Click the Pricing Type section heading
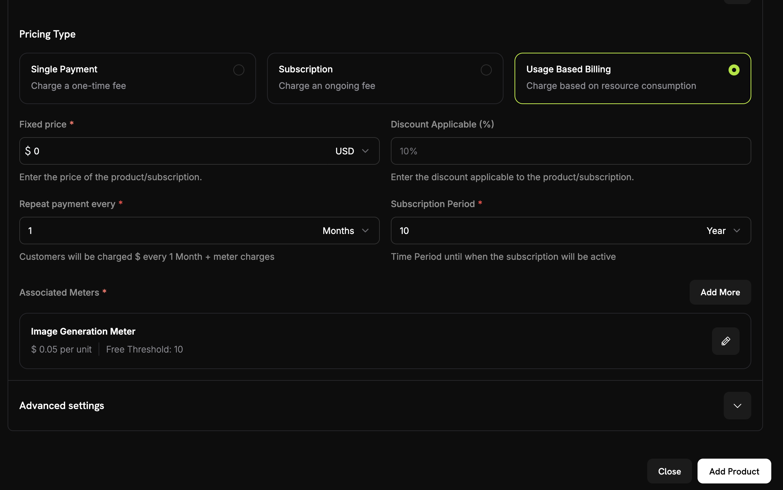The height and width of the screenshot is (490, 783). coord(47,34)
